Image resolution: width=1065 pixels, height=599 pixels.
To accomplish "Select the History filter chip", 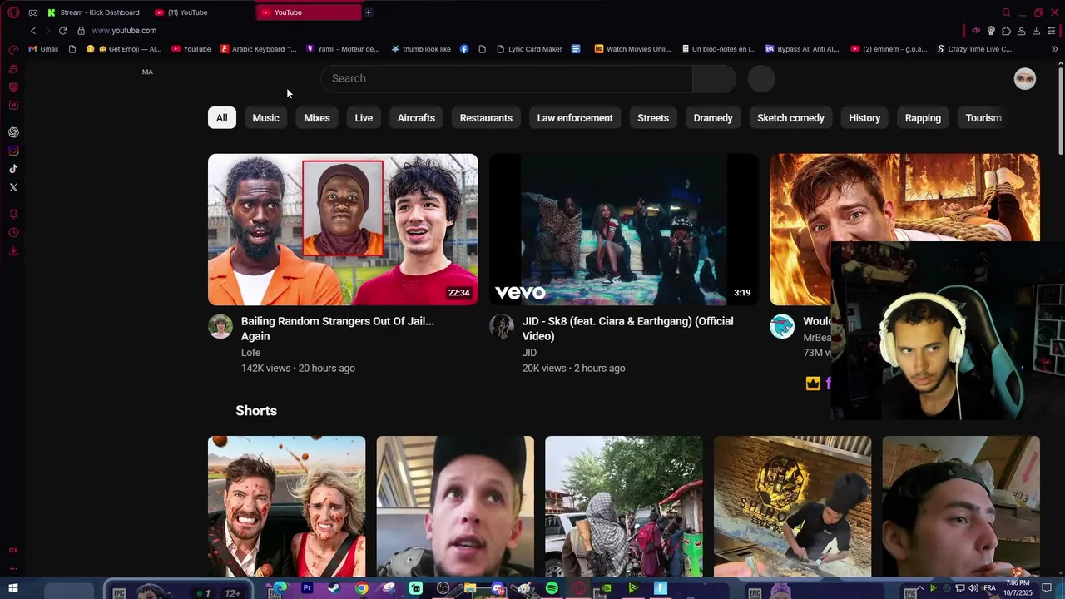I will 864,118.
